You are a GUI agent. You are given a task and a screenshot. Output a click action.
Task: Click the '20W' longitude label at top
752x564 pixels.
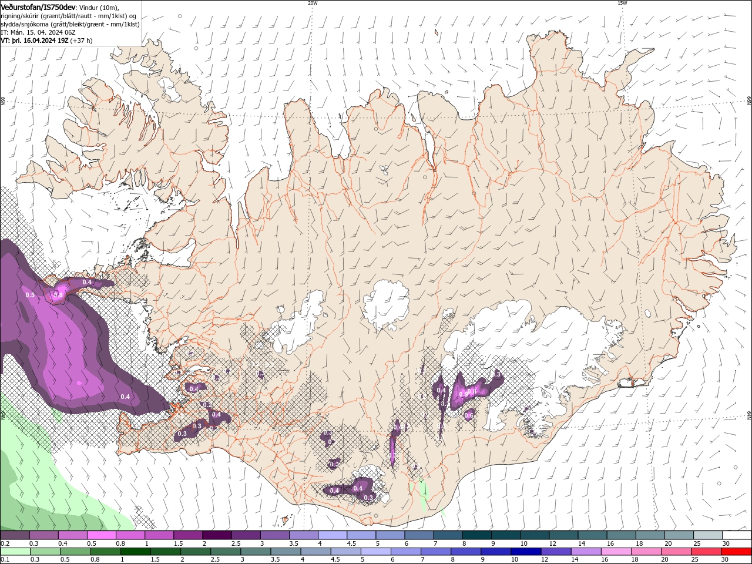[x=313, y=3]
